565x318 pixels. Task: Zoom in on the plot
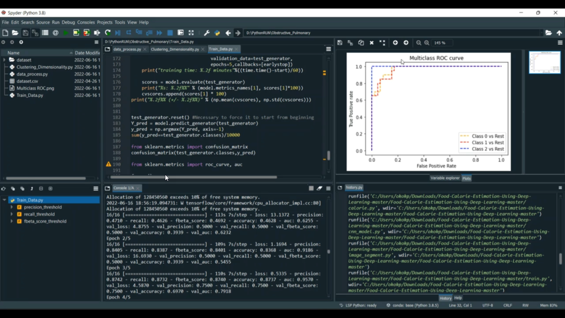[427, 43]
